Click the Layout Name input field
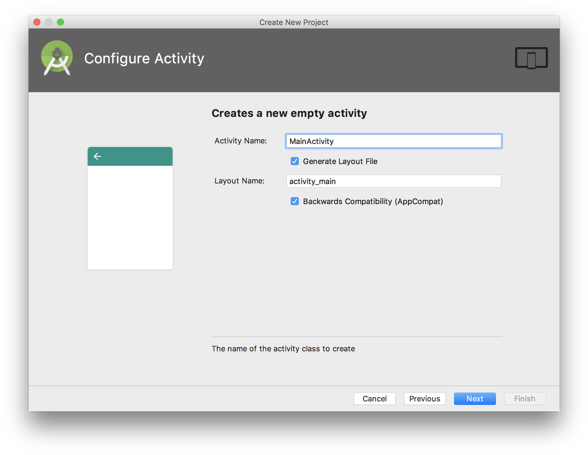This screenshot has height=455, width=588. [x=394, y=181]
